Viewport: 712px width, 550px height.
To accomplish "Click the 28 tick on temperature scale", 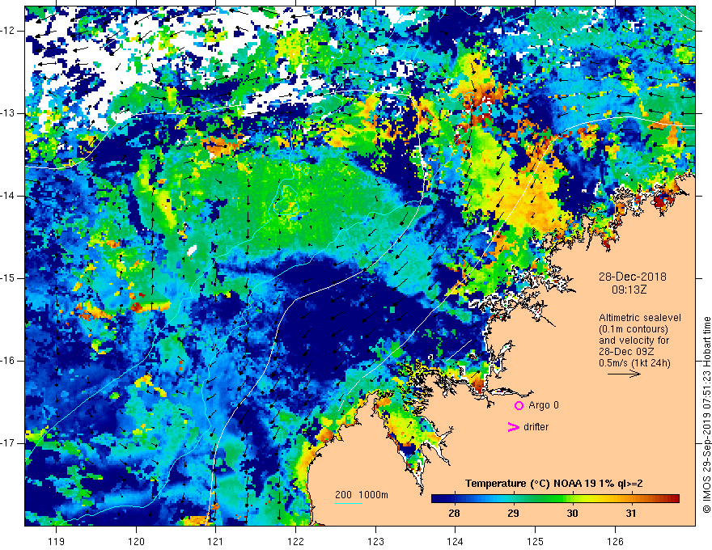I will 454,514.
